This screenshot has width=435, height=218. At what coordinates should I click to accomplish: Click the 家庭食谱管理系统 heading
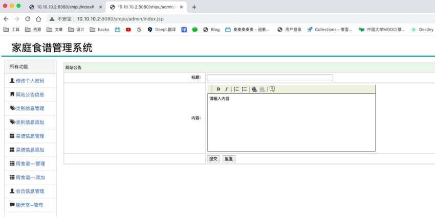(52, 48)
